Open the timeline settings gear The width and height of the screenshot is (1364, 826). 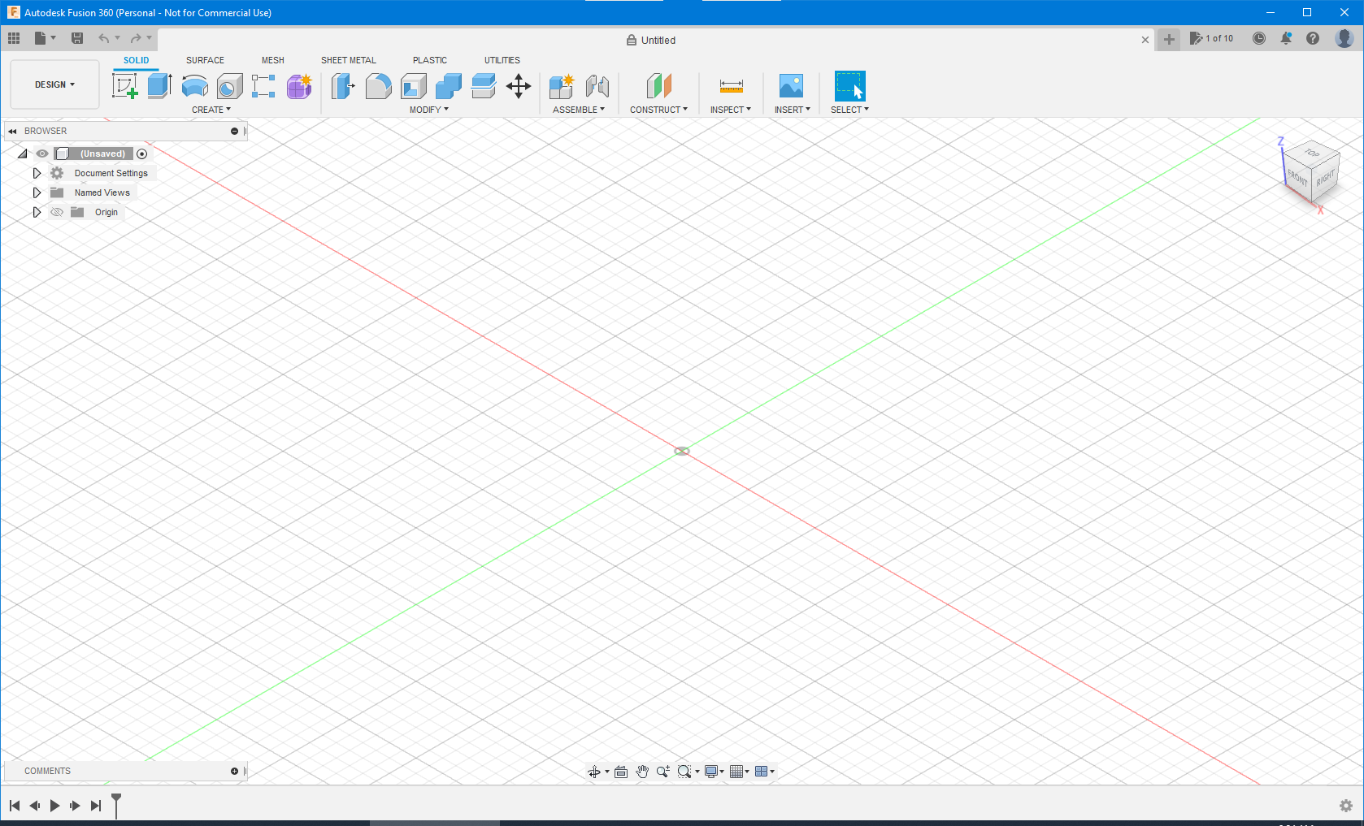[1346, 806]
